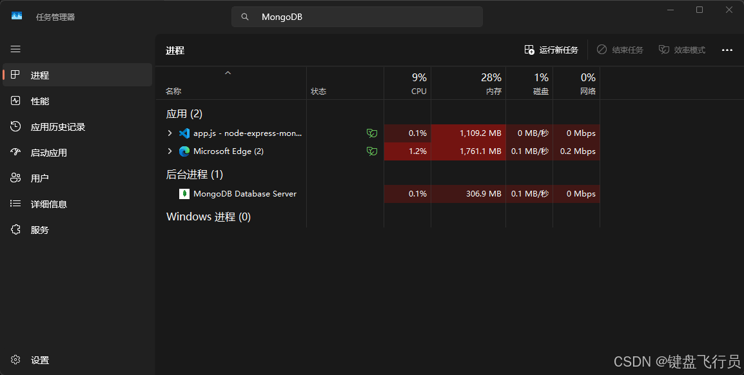Sort by 内存 column header
Screen dimensions: 744x375
468,83
